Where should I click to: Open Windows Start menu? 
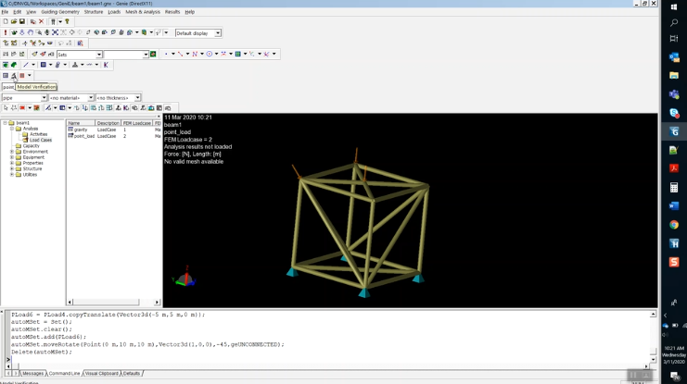pyautogui.click(x=674, y=7)
